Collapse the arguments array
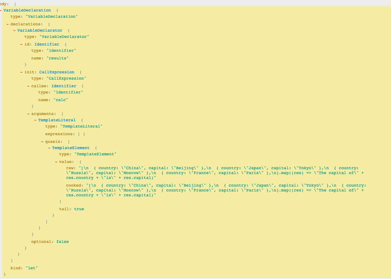Image resolution: width=391 pixels, height=279 pixels. [28, 114]
